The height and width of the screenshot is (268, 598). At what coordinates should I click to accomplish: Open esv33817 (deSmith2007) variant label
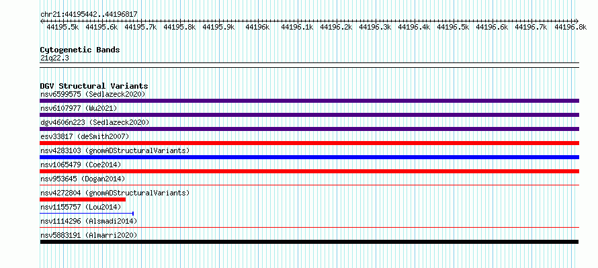coord(85,136)
